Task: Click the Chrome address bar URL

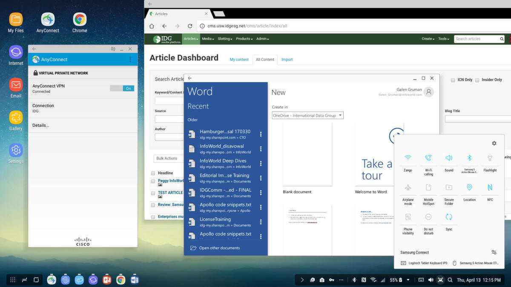Action: pos(247,26)
